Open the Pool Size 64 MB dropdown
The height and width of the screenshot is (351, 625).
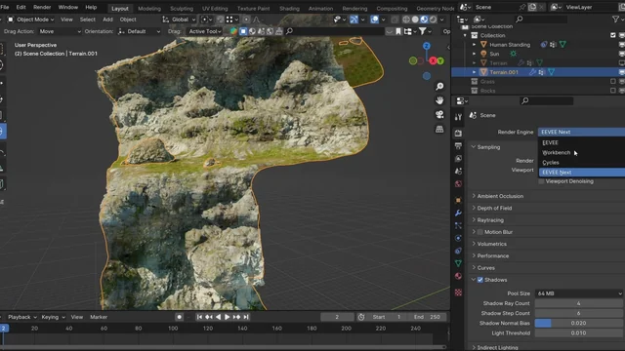click(579, 293)
